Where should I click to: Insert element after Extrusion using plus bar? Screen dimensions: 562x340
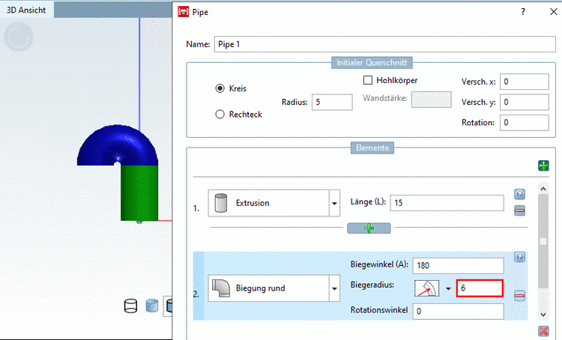[x=369, y=228]
